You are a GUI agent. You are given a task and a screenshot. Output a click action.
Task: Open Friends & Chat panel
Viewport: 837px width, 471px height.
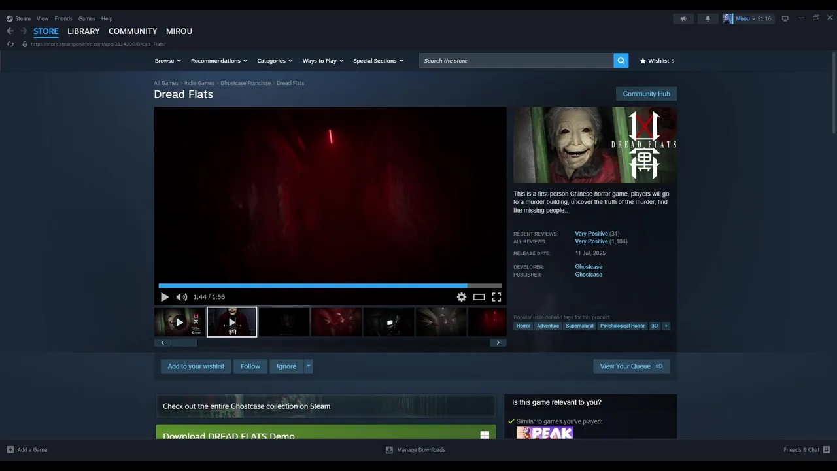click(x=807, y=450)
